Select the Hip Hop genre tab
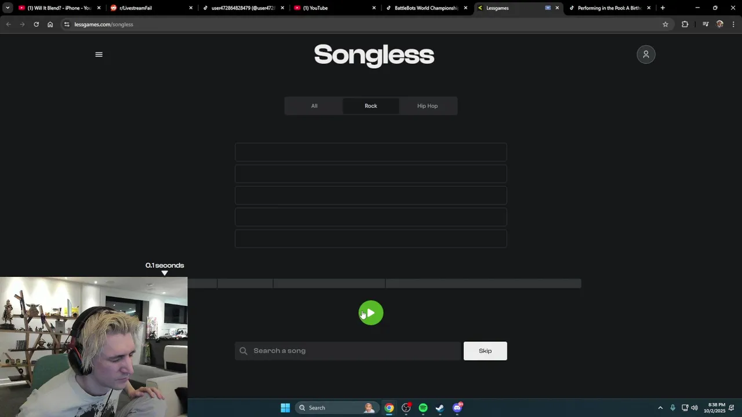 pos(427,106)
